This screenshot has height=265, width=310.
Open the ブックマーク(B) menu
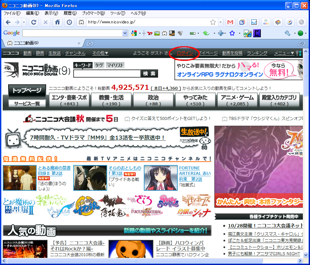[93, 13]
